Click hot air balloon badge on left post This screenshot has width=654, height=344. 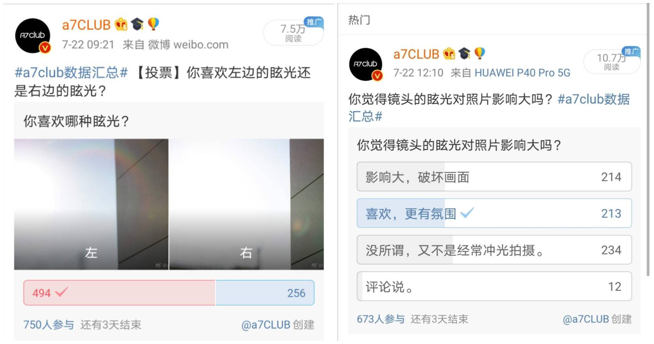click(x=153, y=24)
